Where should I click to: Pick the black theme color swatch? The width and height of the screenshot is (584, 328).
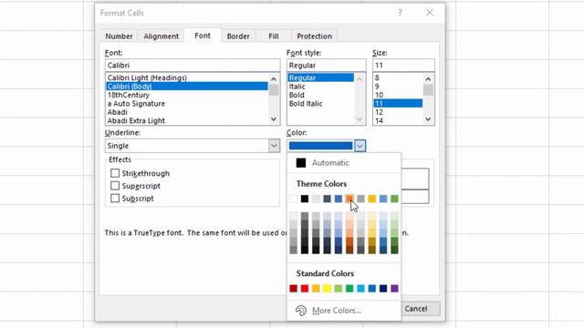click(305, 199)
